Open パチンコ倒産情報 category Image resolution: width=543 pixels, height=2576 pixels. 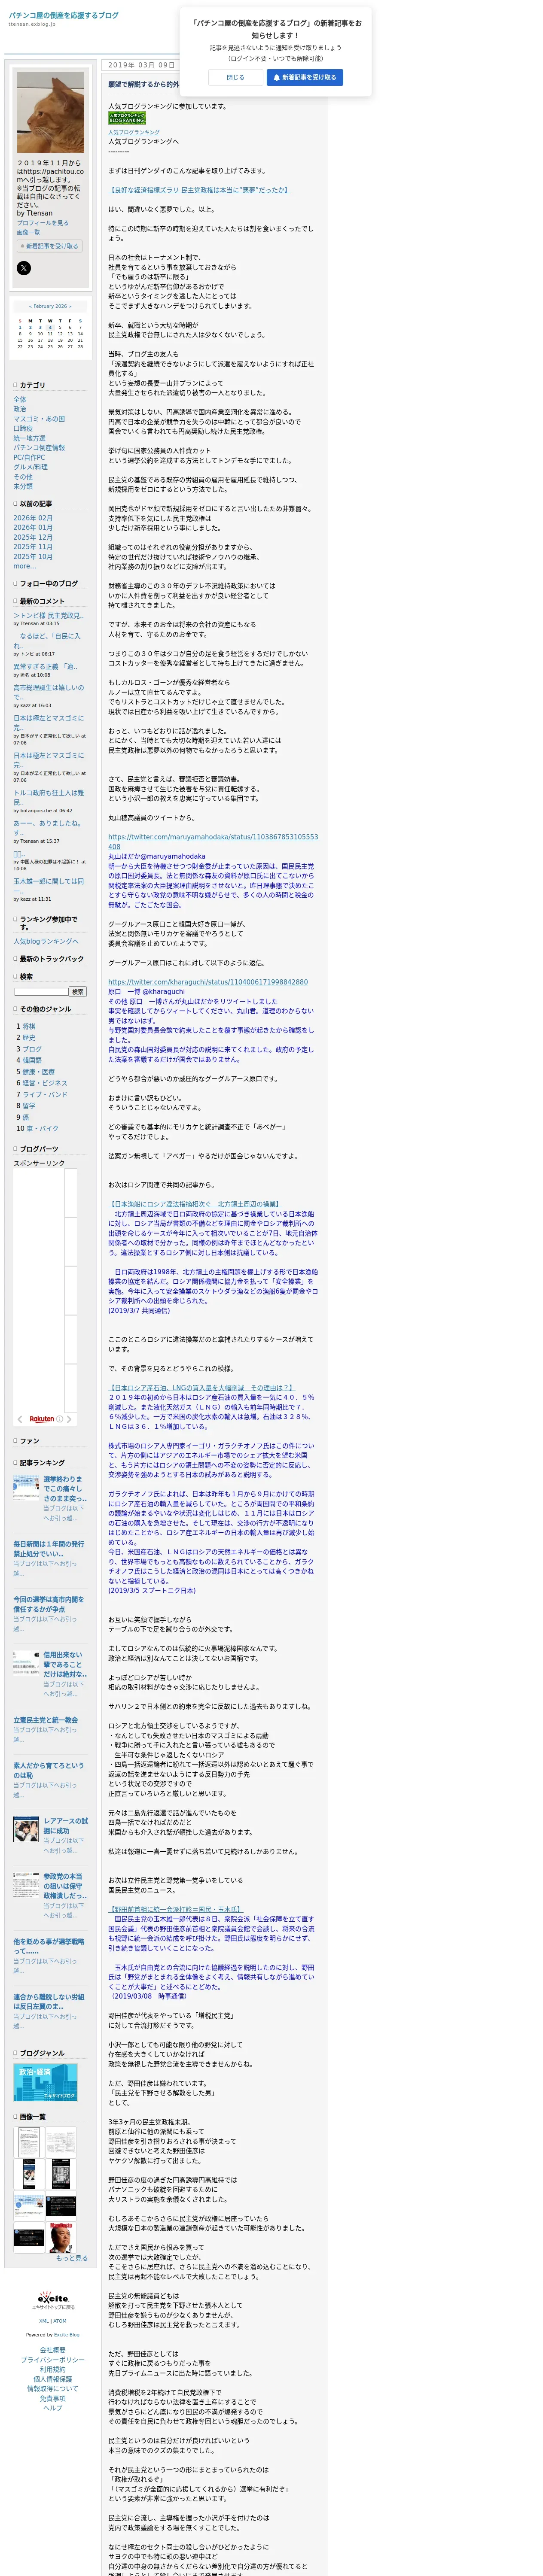tap(39, 448)
